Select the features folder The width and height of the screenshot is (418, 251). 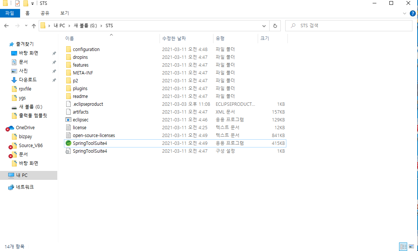click(175, 65)
